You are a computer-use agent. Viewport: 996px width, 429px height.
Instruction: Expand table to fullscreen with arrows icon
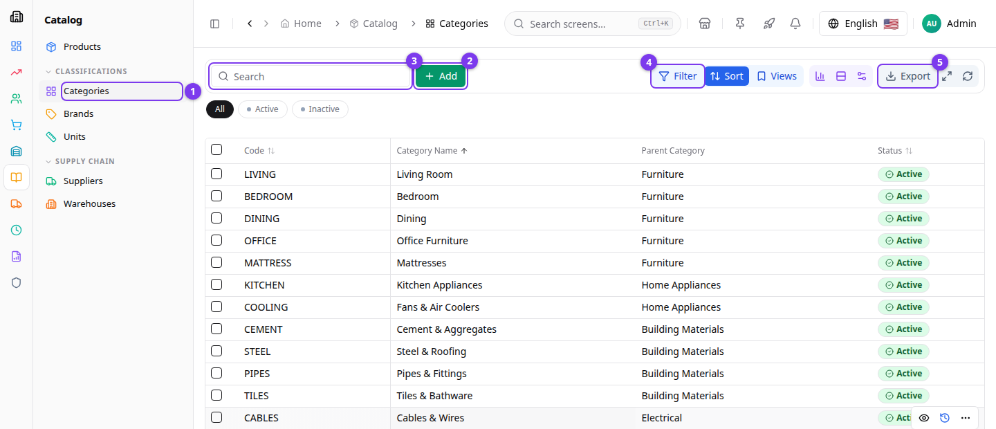[x=947, y=76]
